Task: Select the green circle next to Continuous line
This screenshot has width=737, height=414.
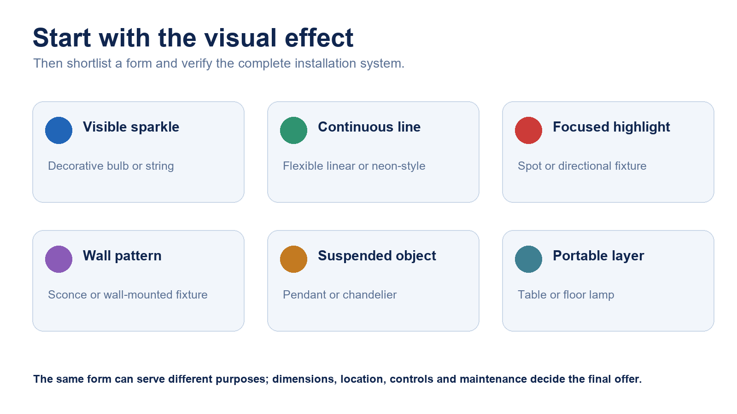Action: click(293, 130)
